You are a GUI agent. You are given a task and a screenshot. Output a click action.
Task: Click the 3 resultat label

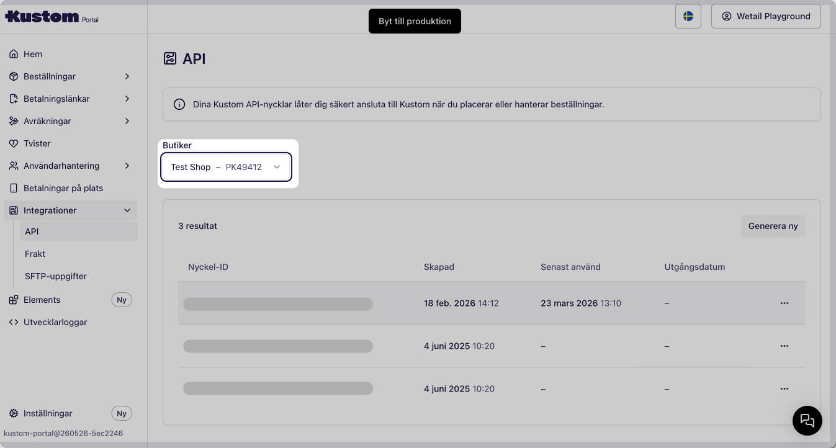(x=198, y=226)
